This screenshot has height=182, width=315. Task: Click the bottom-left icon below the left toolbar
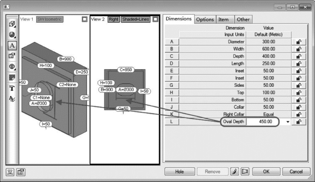click(10, 172)
